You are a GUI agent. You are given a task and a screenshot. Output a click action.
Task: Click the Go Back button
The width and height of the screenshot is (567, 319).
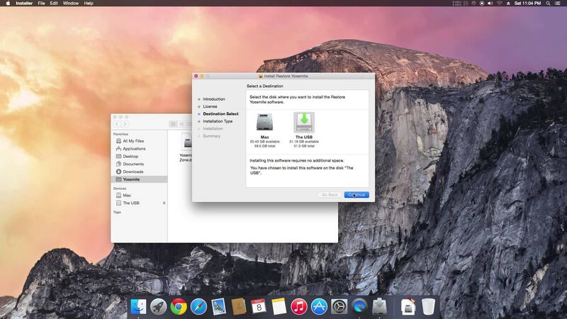click(330, 195)
